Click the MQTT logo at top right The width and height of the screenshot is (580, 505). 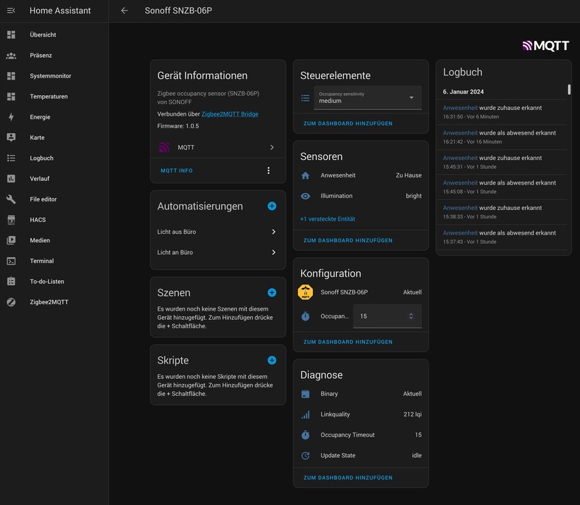coord(543,45)
